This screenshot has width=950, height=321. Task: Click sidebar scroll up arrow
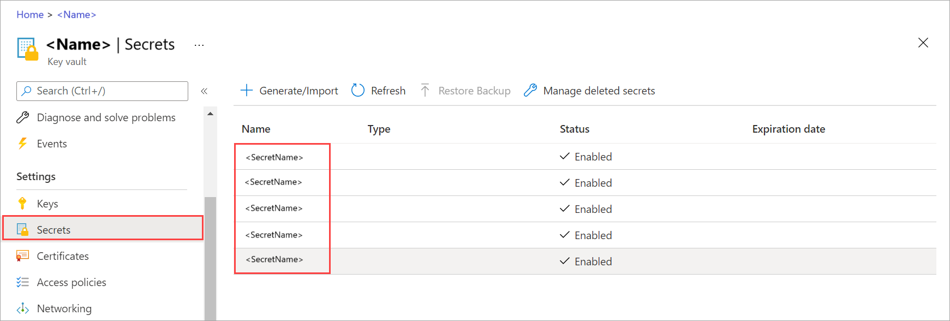(210, 114)
